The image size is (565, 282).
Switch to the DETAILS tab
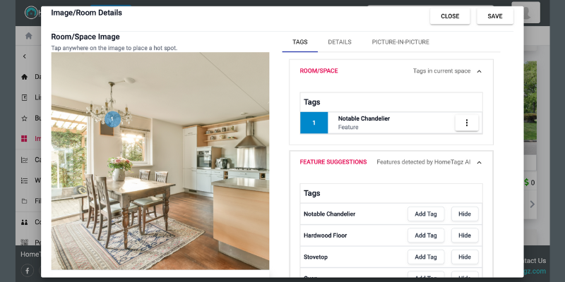coord(340,42)
